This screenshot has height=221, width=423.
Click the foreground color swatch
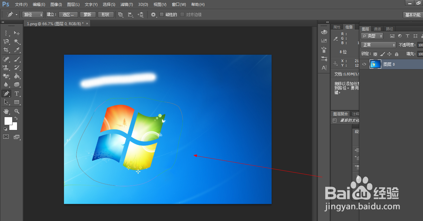pos(8,121)
